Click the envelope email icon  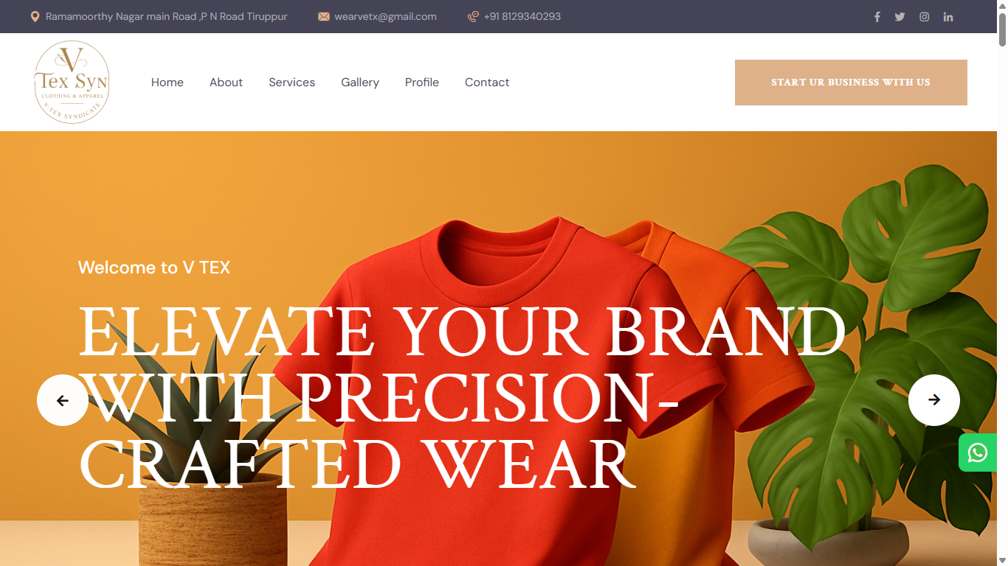coord(324,16)
